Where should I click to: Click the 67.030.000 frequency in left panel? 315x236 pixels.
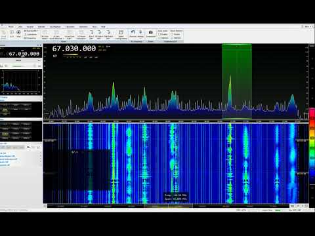click(24, 54)
